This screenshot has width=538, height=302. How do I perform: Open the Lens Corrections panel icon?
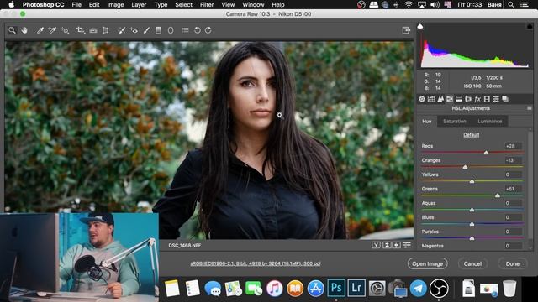(x=468, y=99)
